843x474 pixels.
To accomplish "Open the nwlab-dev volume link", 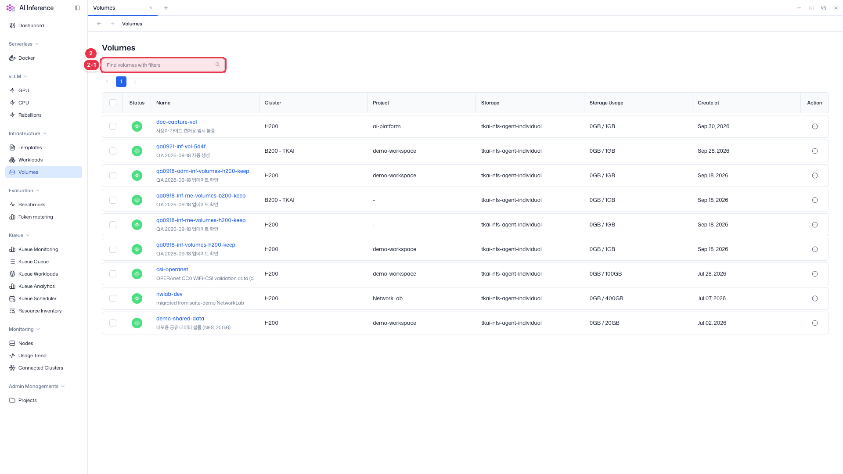I will click(169, 294).
